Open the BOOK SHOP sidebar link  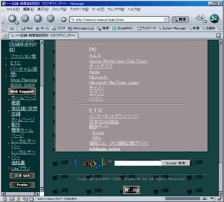(x=23, y=85)
